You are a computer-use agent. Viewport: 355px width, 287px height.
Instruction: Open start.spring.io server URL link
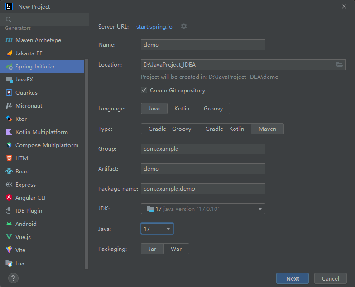pyautogui.click(x=154, y=26)
